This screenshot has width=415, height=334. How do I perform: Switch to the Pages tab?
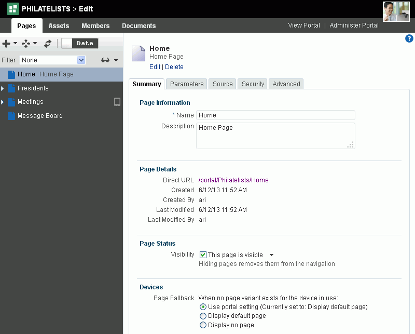pyautogui.click(x=27, y=26)
